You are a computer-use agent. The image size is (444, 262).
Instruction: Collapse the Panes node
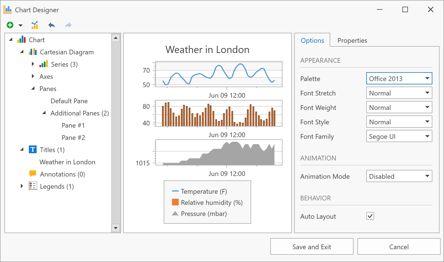33,89
